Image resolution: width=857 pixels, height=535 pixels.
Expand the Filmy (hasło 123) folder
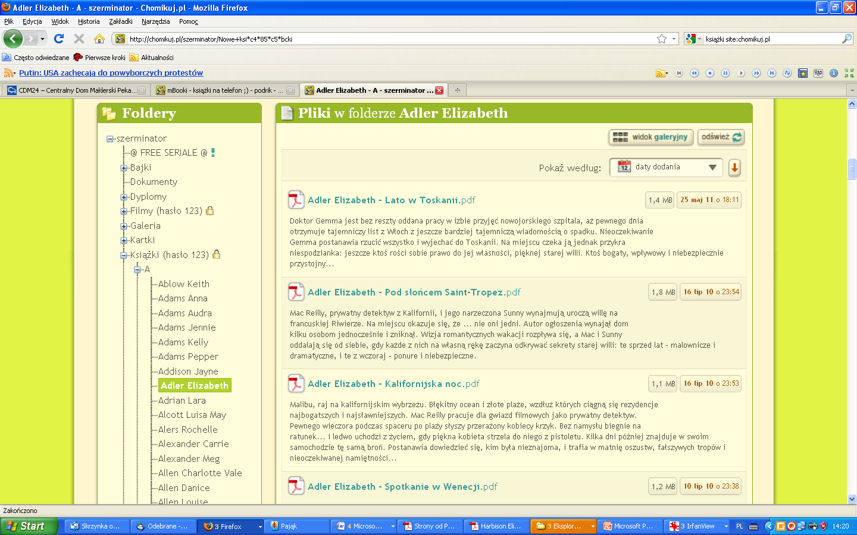pos(124,212)
